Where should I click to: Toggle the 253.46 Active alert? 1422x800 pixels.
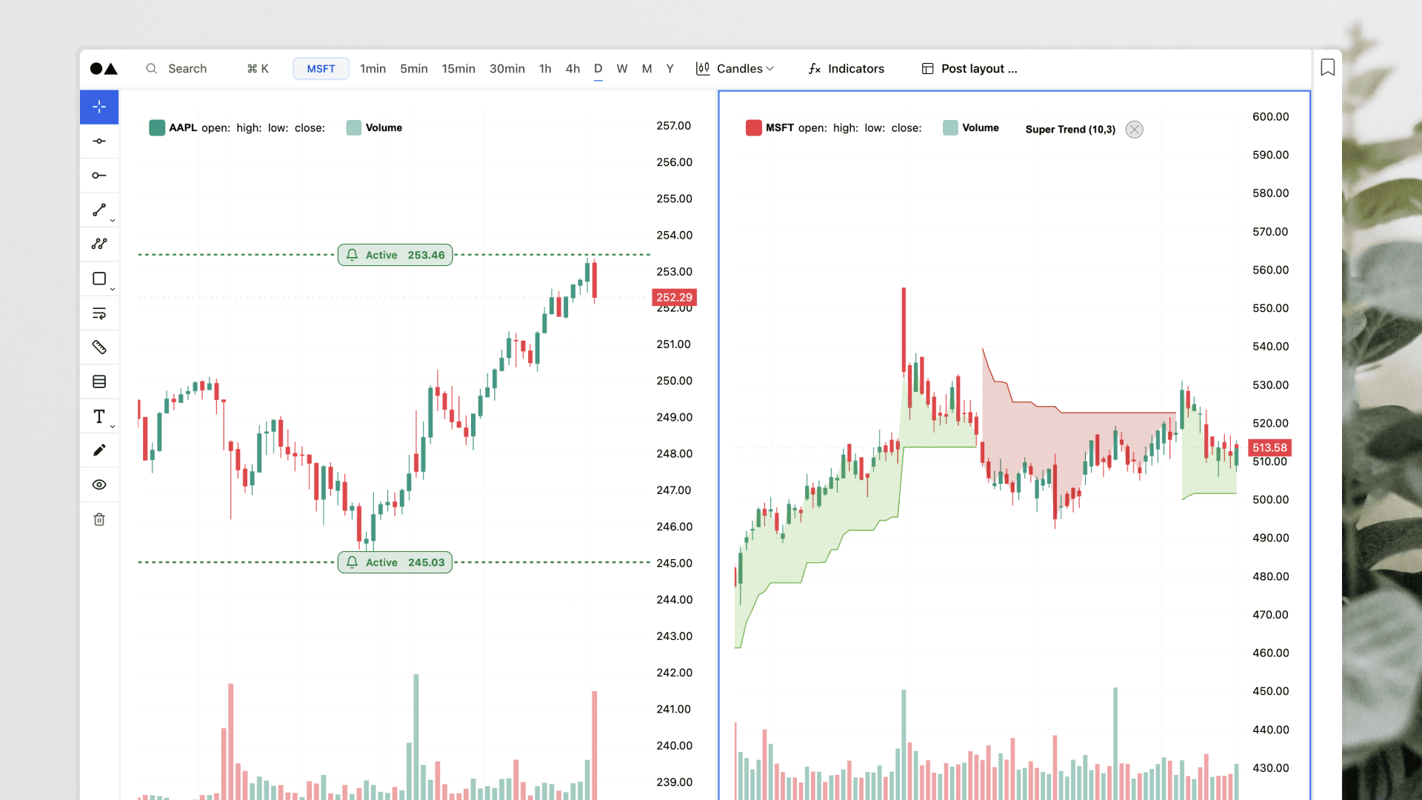tap(395, 255)
